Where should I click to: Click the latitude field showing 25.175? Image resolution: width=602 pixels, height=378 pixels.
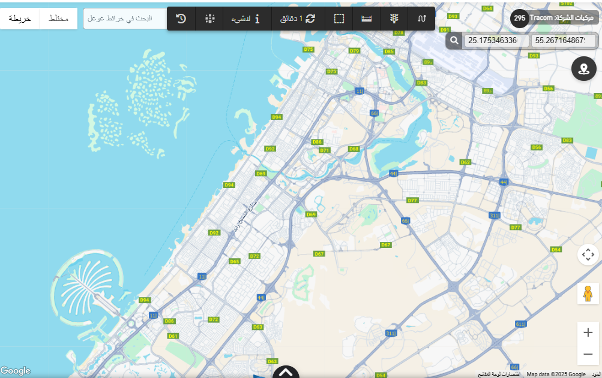coord(496,41)
